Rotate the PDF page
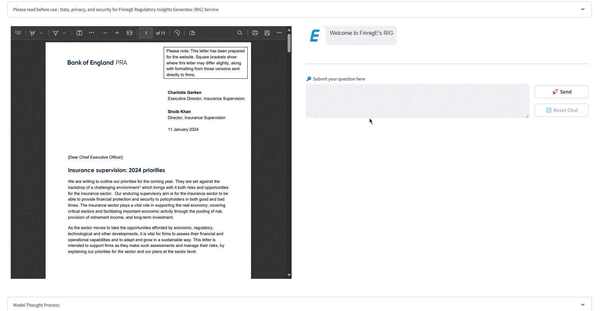 coord(177,33)
